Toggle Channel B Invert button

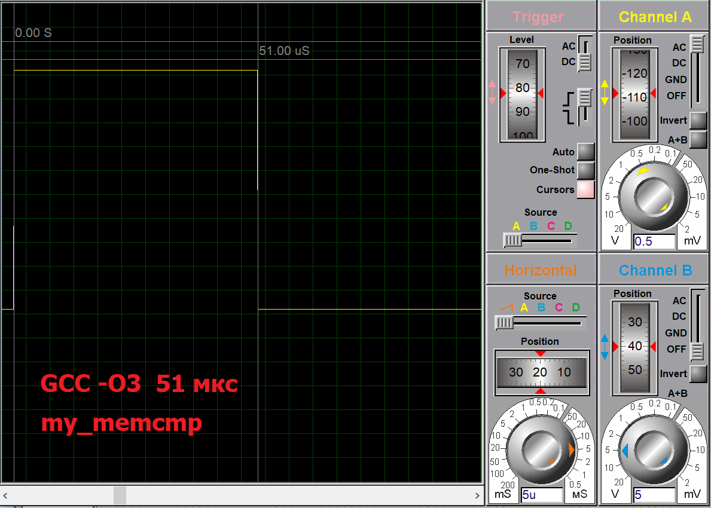[698, 374]
